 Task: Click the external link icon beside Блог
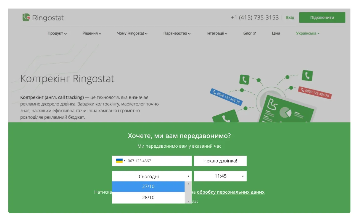tap(254, 34)
